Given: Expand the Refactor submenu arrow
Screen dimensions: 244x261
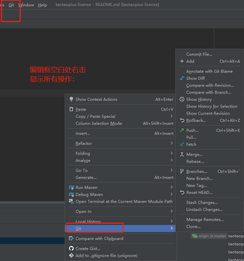Looking at the screenshot, I should tap(172, 143).
